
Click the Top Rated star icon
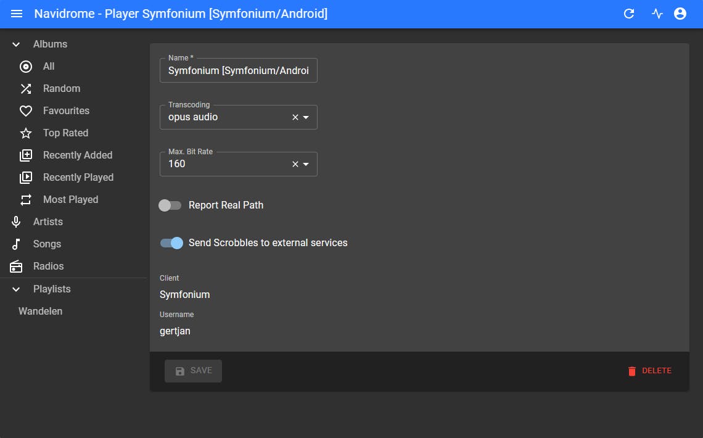coord(25,133)
